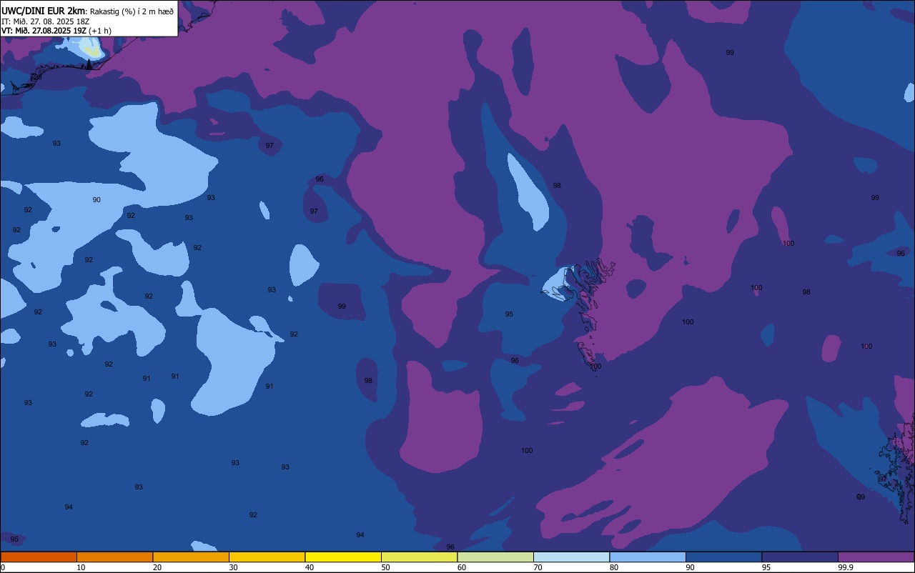Click the legend tick label '40'

(x=310, y=567)
